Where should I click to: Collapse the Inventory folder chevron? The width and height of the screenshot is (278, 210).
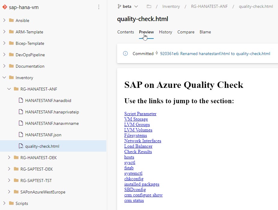coord(4,77)
